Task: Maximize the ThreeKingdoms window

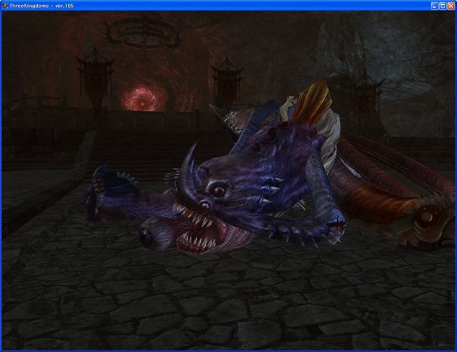Action: 442,6
